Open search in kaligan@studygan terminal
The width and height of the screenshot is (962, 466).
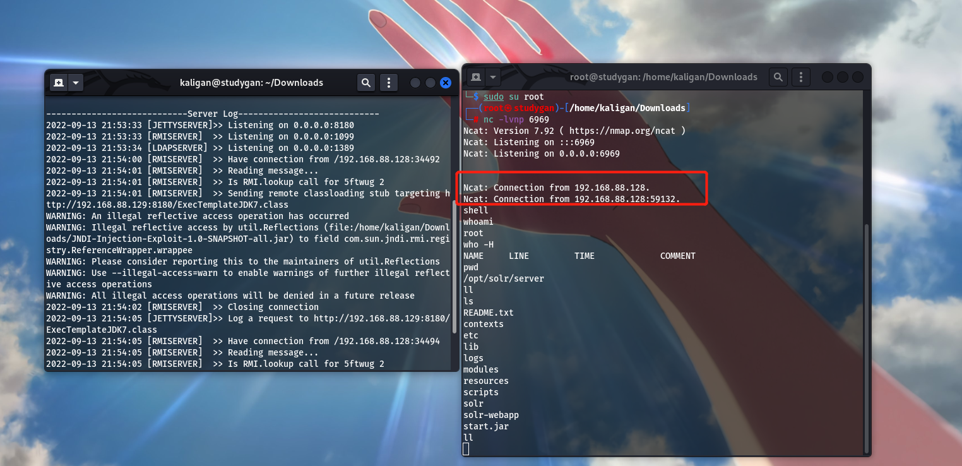tap(366, 82)
